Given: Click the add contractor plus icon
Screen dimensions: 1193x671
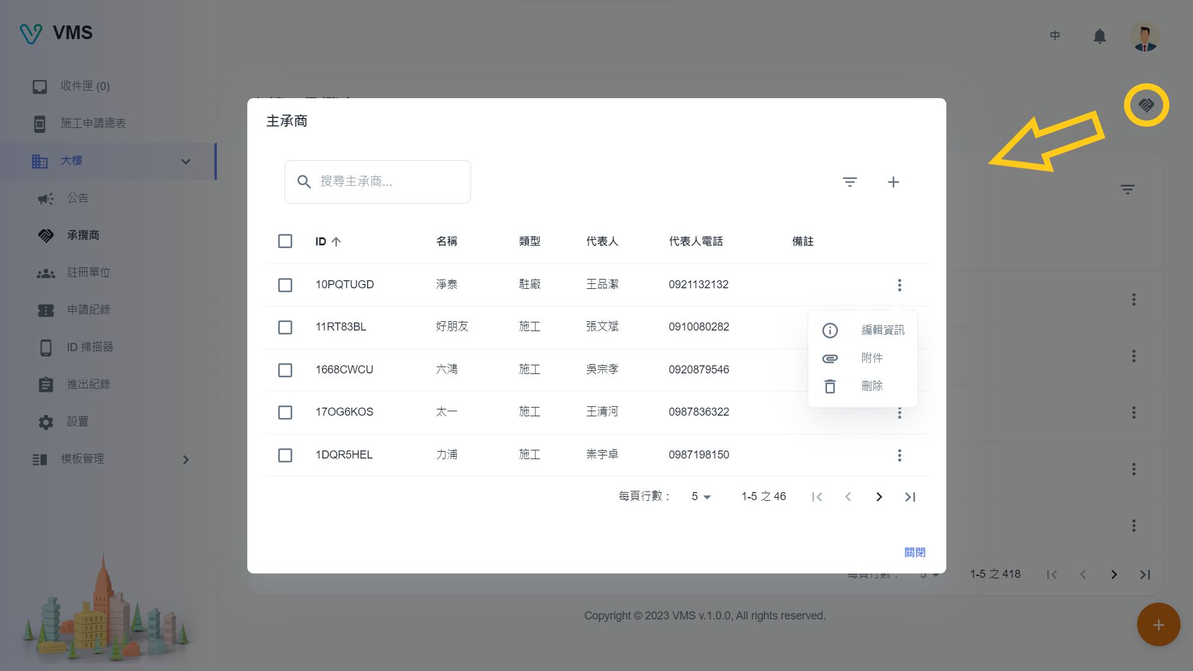Looking at the screenshot, I should click(893, 182).
